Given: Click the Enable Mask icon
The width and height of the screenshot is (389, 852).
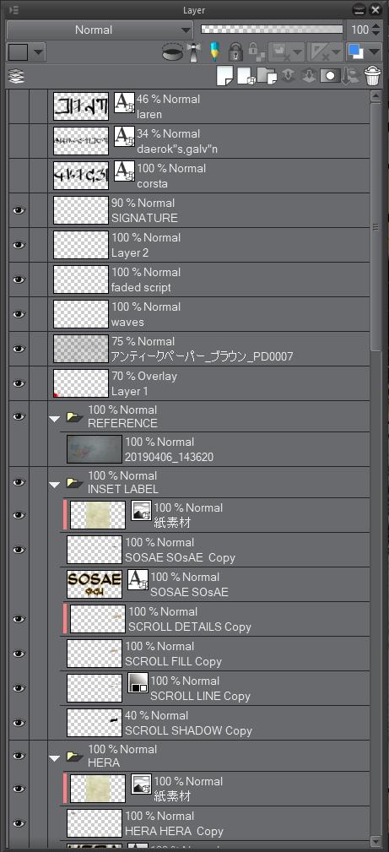Looking at the screenshot, I should [x=282, y=52].
